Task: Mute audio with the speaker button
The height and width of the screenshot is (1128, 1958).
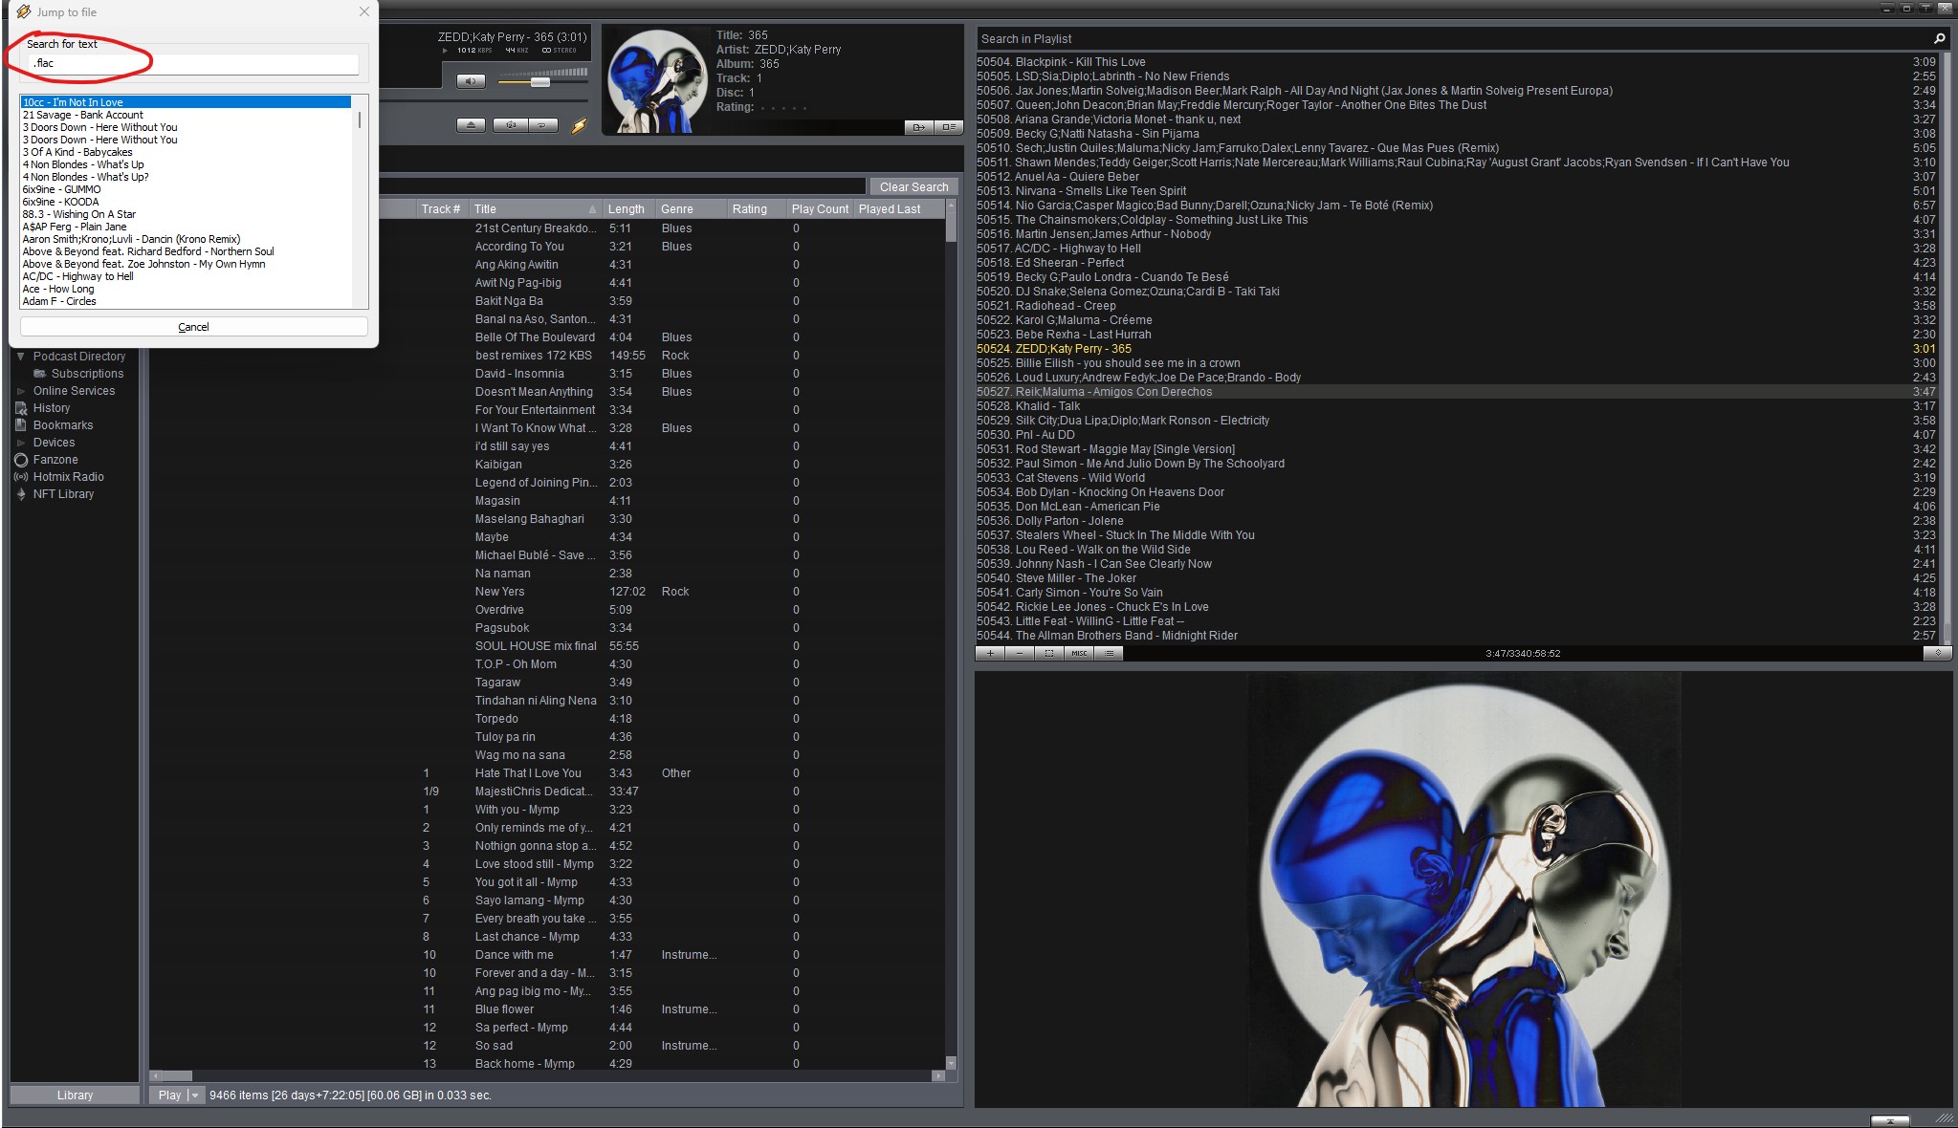Action: [471, 81]
